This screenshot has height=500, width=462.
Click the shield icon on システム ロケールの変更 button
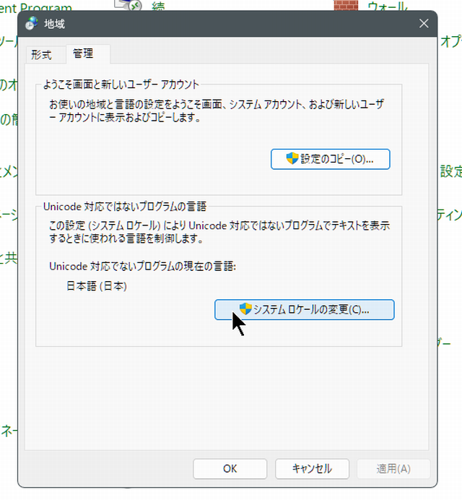coord(245,309)
